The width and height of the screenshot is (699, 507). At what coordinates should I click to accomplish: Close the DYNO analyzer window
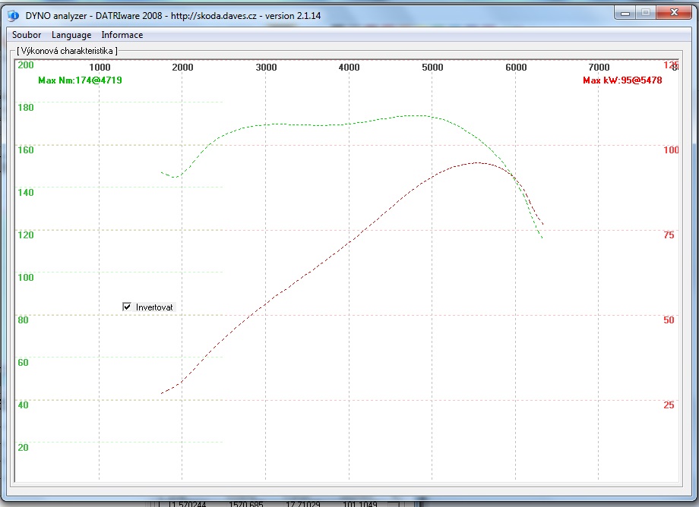point(674,12)
